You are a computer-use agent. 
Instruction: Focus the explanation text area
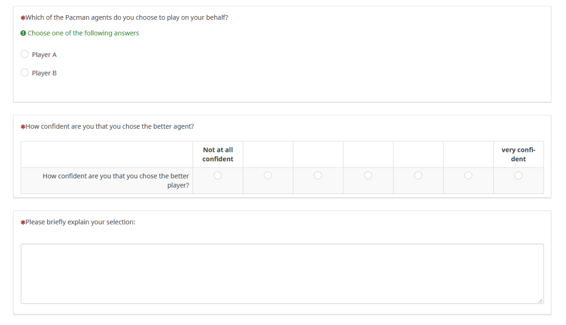point(282,273)
